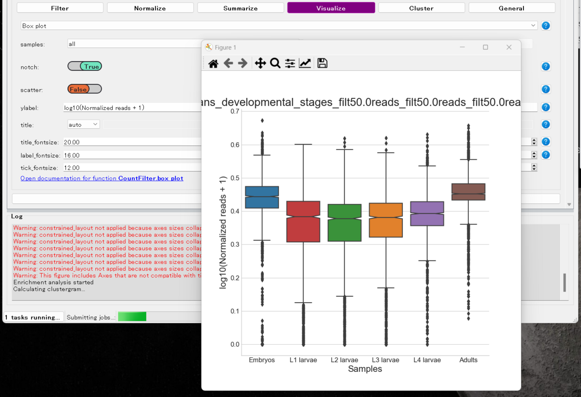Screen dimensions: 581x397
Task: Switch to the Cluster tab
Action: 421,8
